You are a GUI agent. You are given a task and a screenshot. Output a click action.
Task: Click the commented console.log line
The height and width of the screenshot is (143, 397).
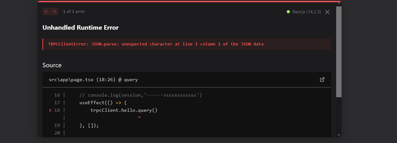point(141,95)
